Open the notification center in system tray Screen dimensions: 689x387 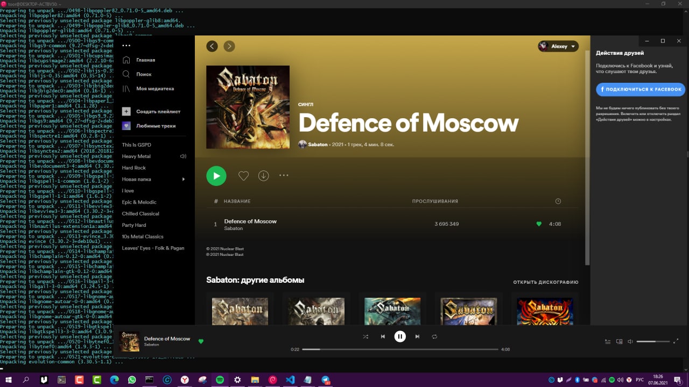677,379
